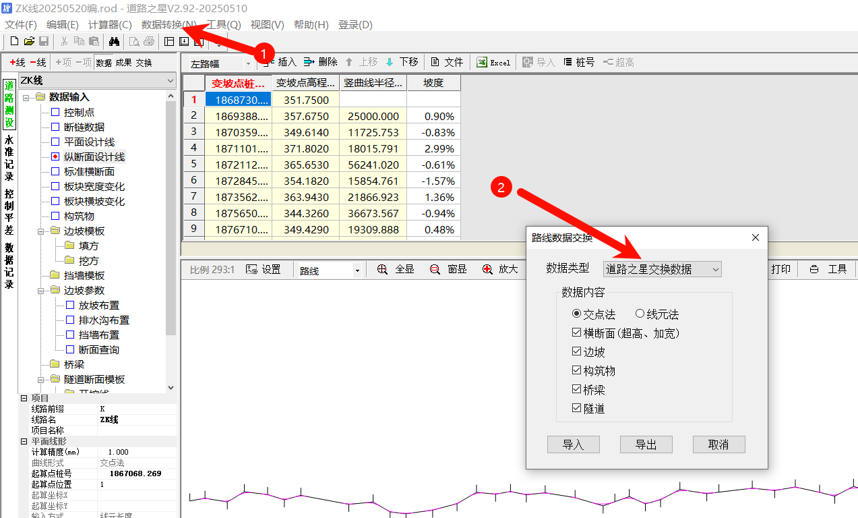This screenshot has height=518, width=858.
Task: Click the second layout icon with down arrow
Action: (183, 42)
